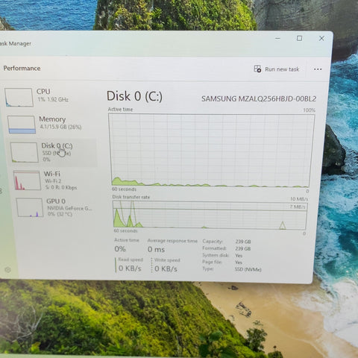
Task: Click the 7 MB/s graph scale label
Action: [298, 207]
